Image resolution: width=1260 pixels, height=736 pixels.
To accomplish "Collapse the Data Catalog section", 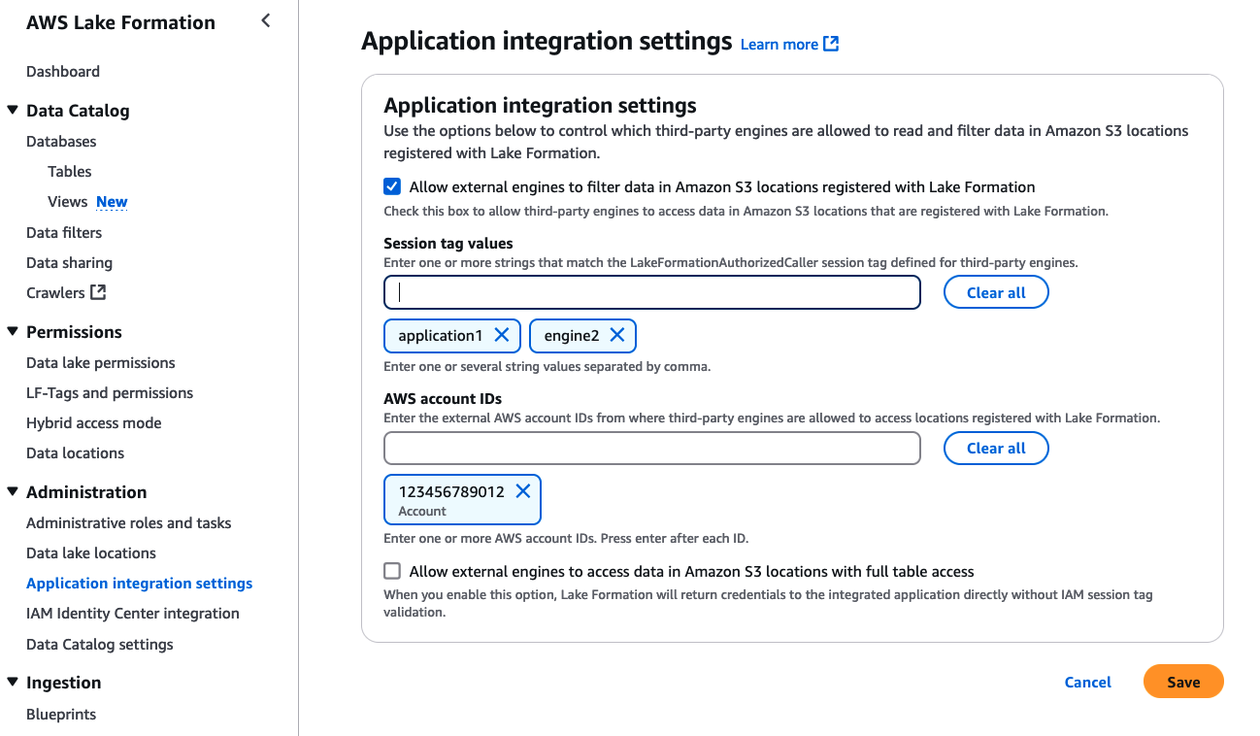I will [14, 110].
